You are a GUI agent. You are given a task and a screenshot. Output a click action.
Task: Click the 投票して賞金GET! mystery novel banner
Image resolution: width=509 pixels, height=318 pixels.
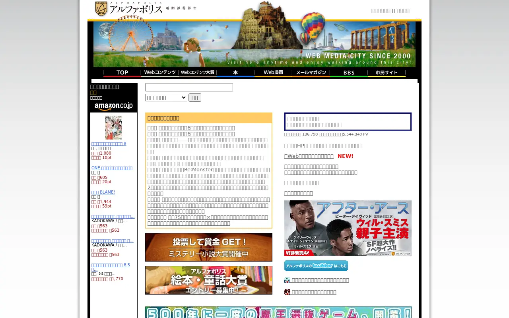pos(209,247)
